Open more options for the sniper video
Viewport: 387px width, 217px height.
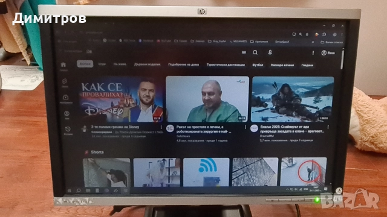click(x=328, y=127)
